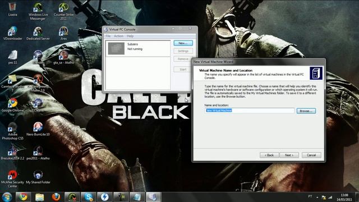
Task: Select the Nero BurnLite 10 desktop icon
Action: 38,129
